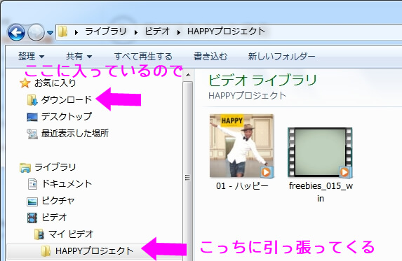Click the greyed Forward navigation arrow
402x261 pixels.
(36, 32)
